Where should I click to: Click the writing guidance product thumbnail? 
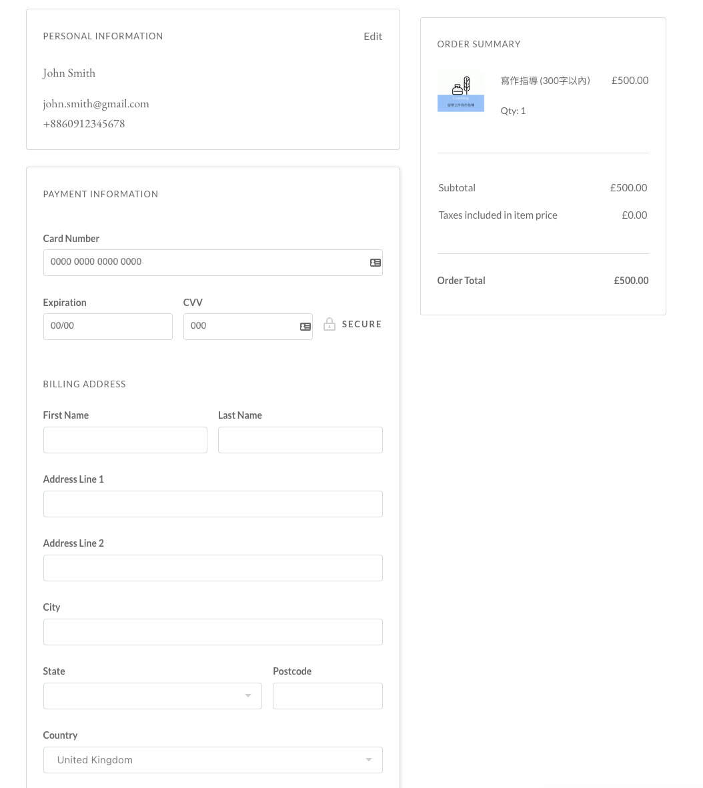click(x=460, y=91)
